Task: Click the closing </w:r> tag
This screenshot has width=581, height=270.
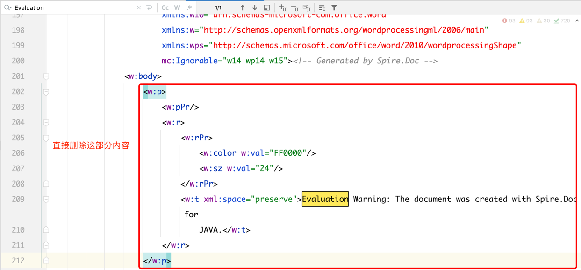Action: click(176, 245)
